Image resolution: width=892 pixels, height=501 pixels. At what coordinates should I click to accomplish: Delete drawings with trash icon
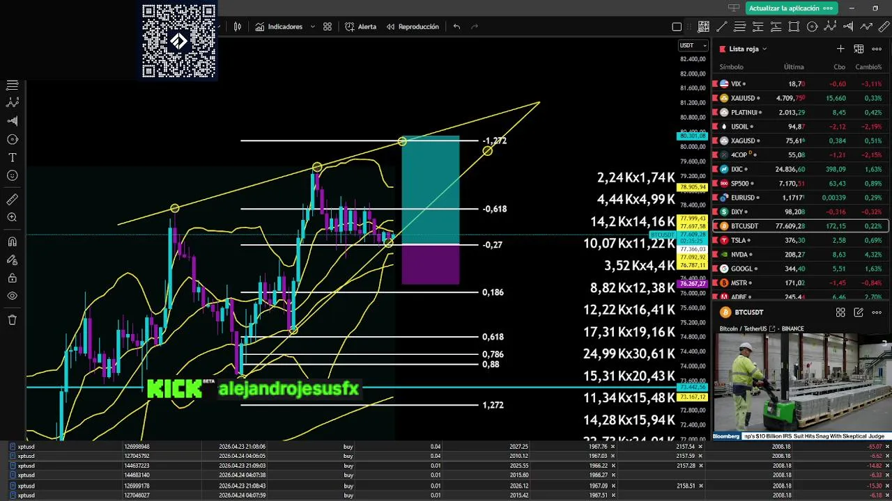pos(12,320)
